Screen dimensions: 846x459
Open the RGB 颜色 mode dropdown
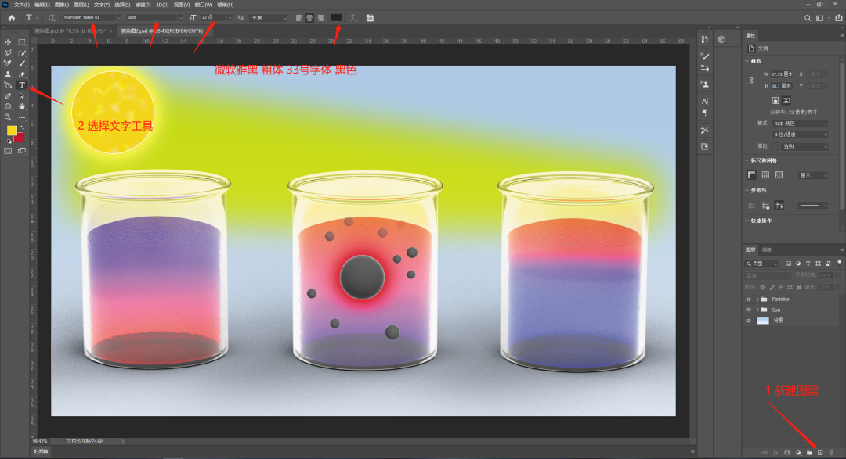[x=800, y=124]
